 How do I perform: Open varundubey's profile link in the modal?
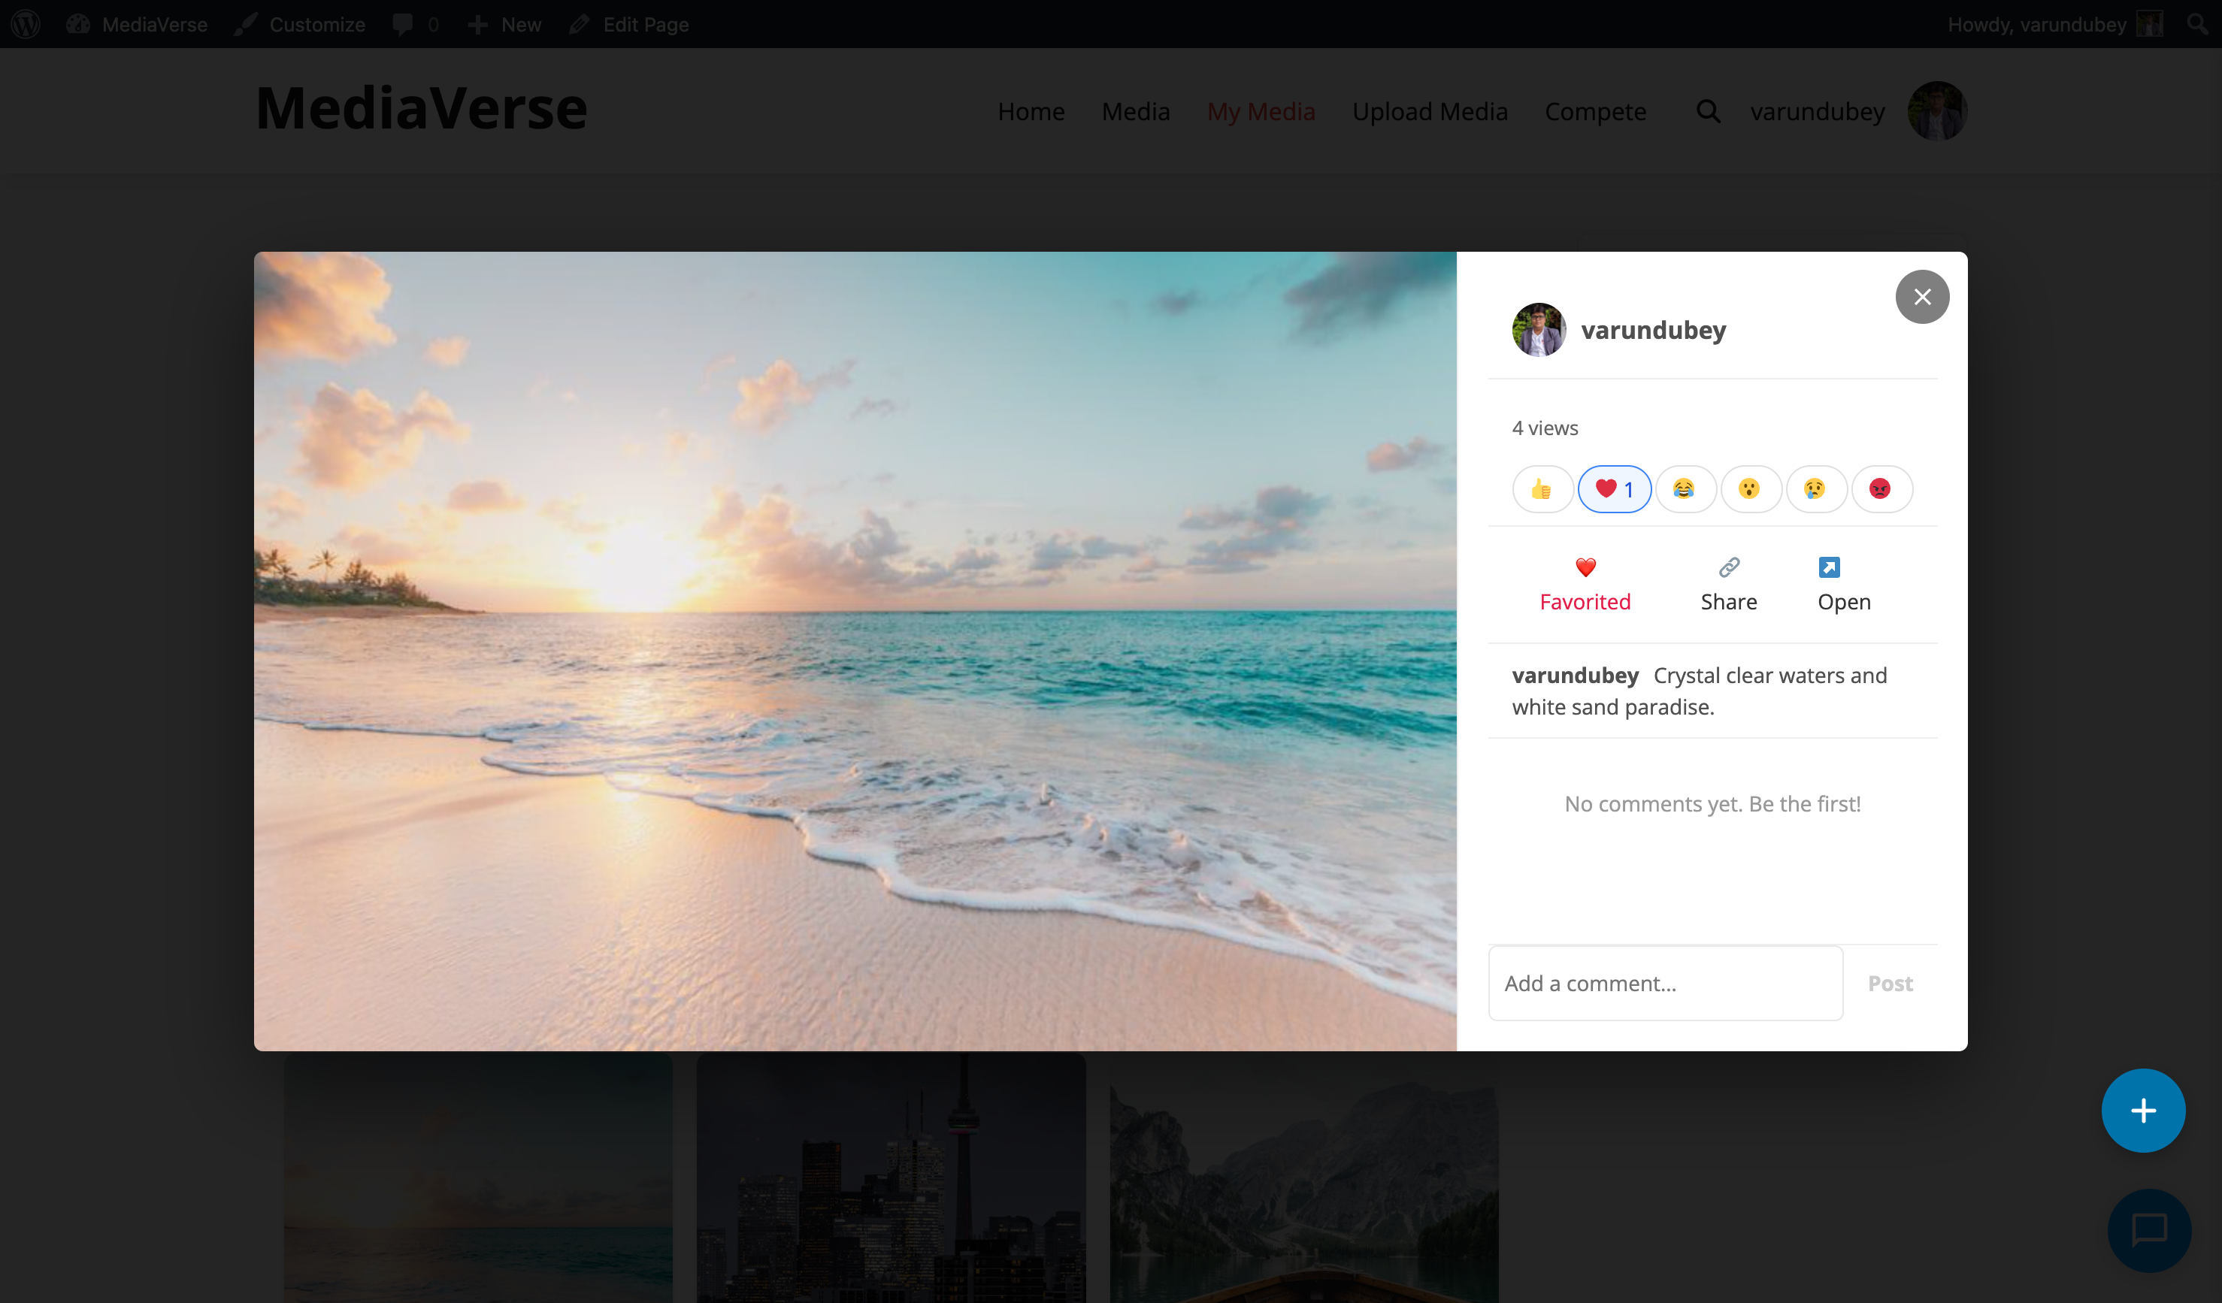click(1653, 330)
